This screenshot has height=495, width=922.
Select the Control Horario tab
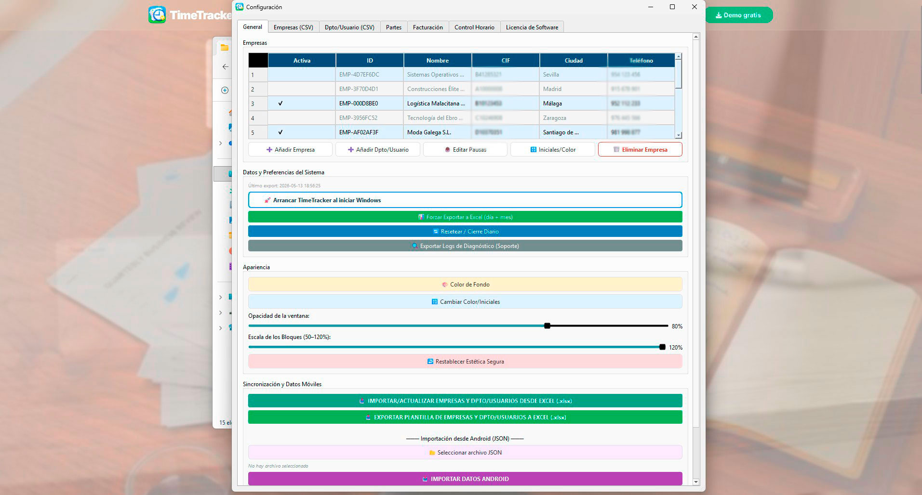474,27
